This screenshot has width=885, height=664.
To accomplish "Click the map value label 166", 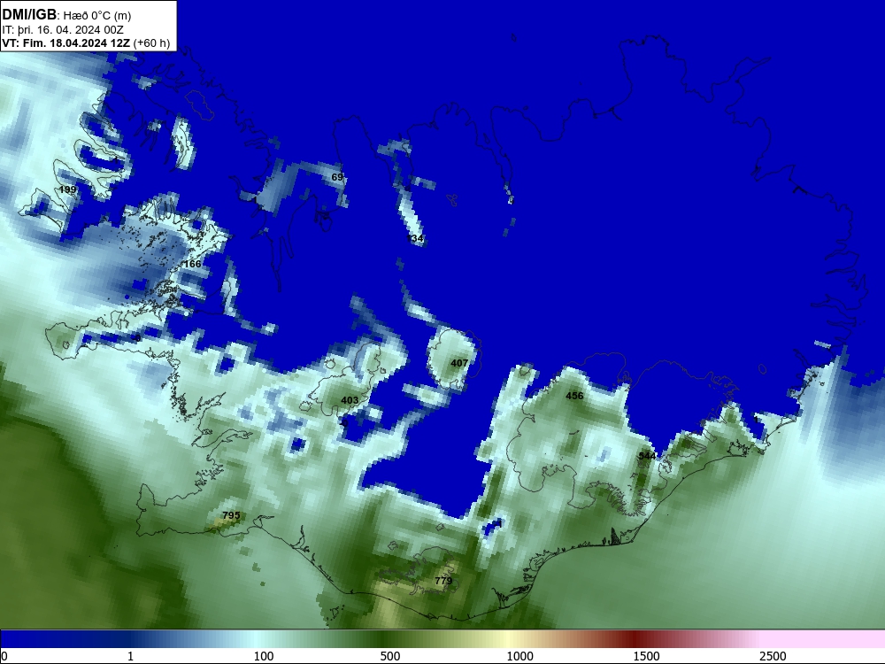I will (192, 264).
